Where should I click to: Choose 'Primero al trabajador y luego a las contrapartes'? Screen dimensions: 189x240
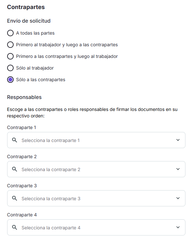pyautogui.click(x=10, y=45)
